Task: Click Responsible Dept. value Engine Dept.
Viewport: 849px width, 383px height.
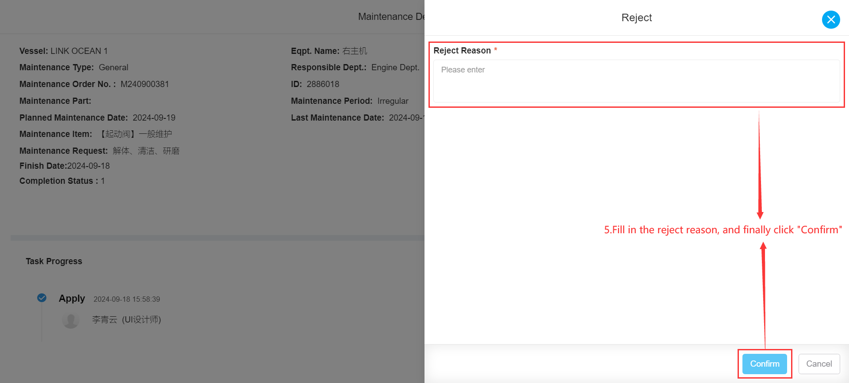Action: 395,67
